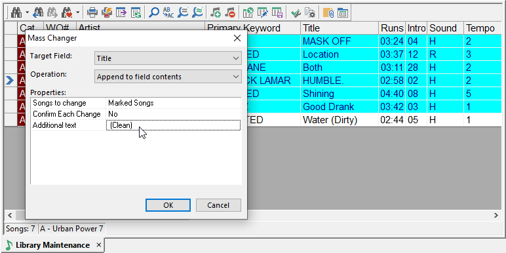Click green checkmark with wrench icon
This screenshot has width=506, height=253.
(x=296, y=13)
